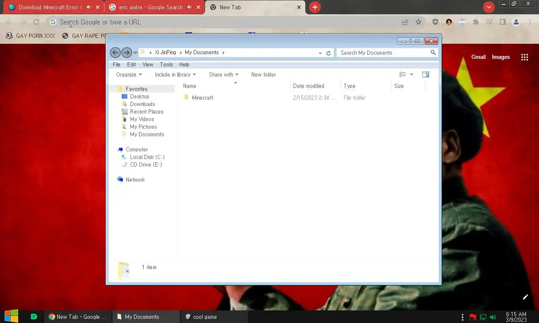Image resolution: width=539 pixels, height=323 pixels.
Task: Close the New Tab browser tab
Action: [299, 7]
